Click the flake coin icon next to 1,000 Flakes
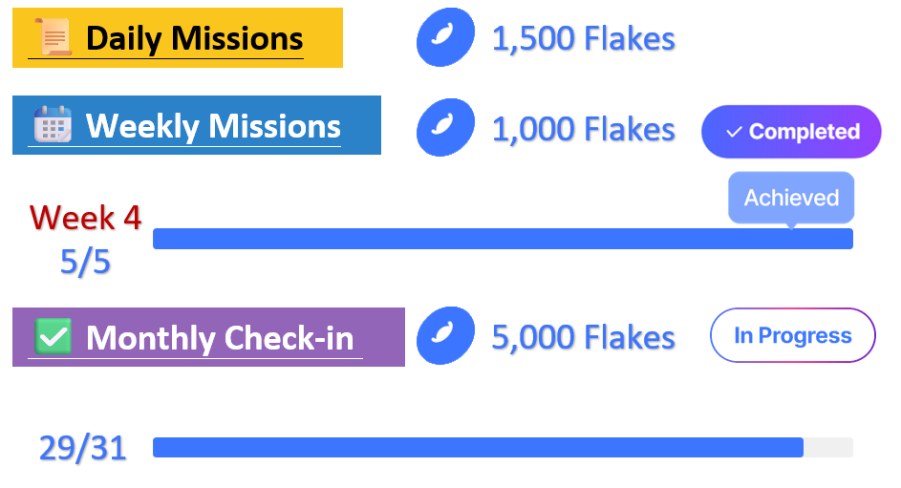Viewport: 901px width, 488px height. click(x=445, y=127)
